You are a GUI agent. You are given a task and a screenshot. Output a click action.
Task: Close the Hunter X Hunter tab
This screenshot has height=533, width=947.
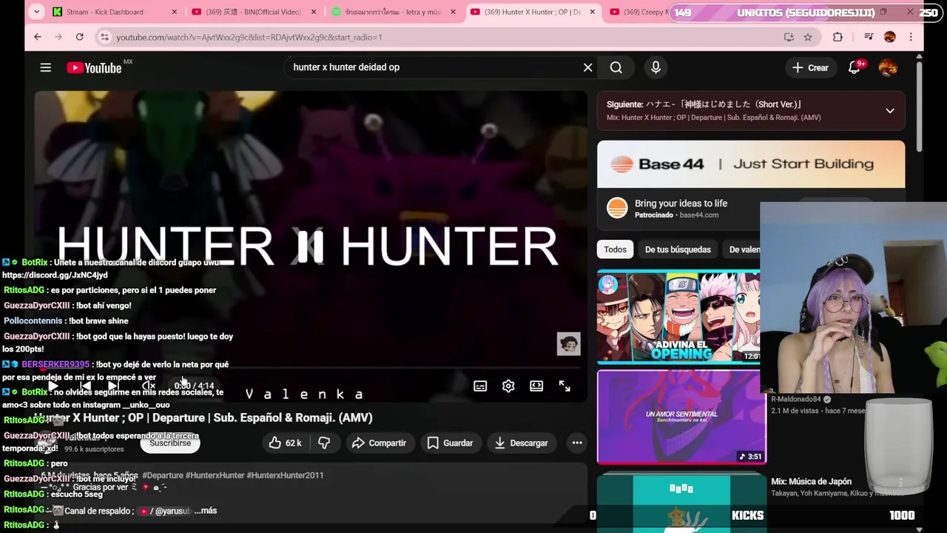(x=593, y=12)
